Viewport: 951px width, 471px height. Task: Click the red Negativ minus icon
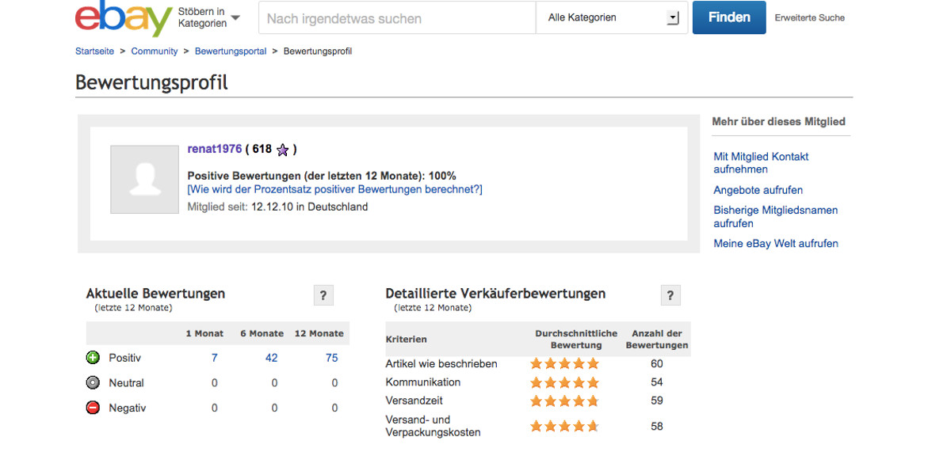click(93, 408)
